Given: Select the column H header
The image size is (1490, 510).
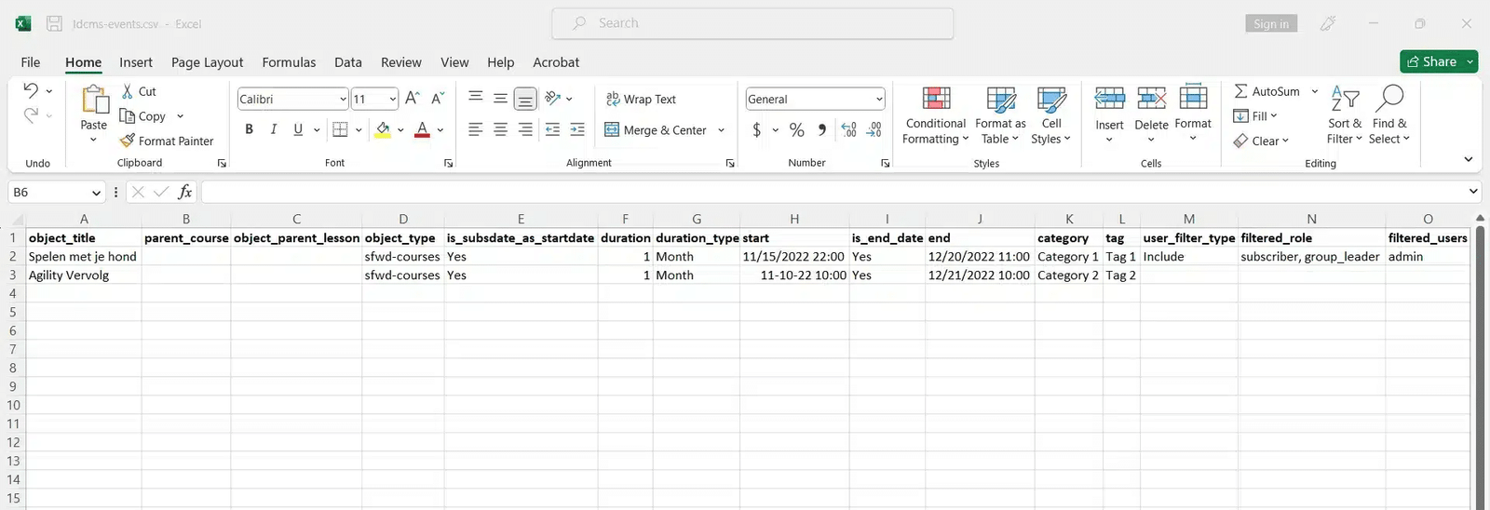Looking at the screenshot, I should (794, 219).
